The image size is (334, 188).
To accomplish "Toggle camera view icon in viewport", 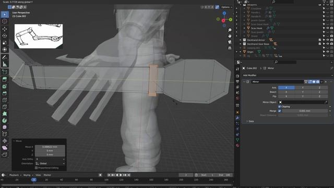I will (230, 42).
